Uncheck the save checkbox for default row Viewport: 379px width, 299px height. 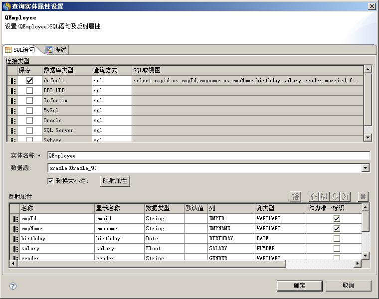click(x=30, y=80)
